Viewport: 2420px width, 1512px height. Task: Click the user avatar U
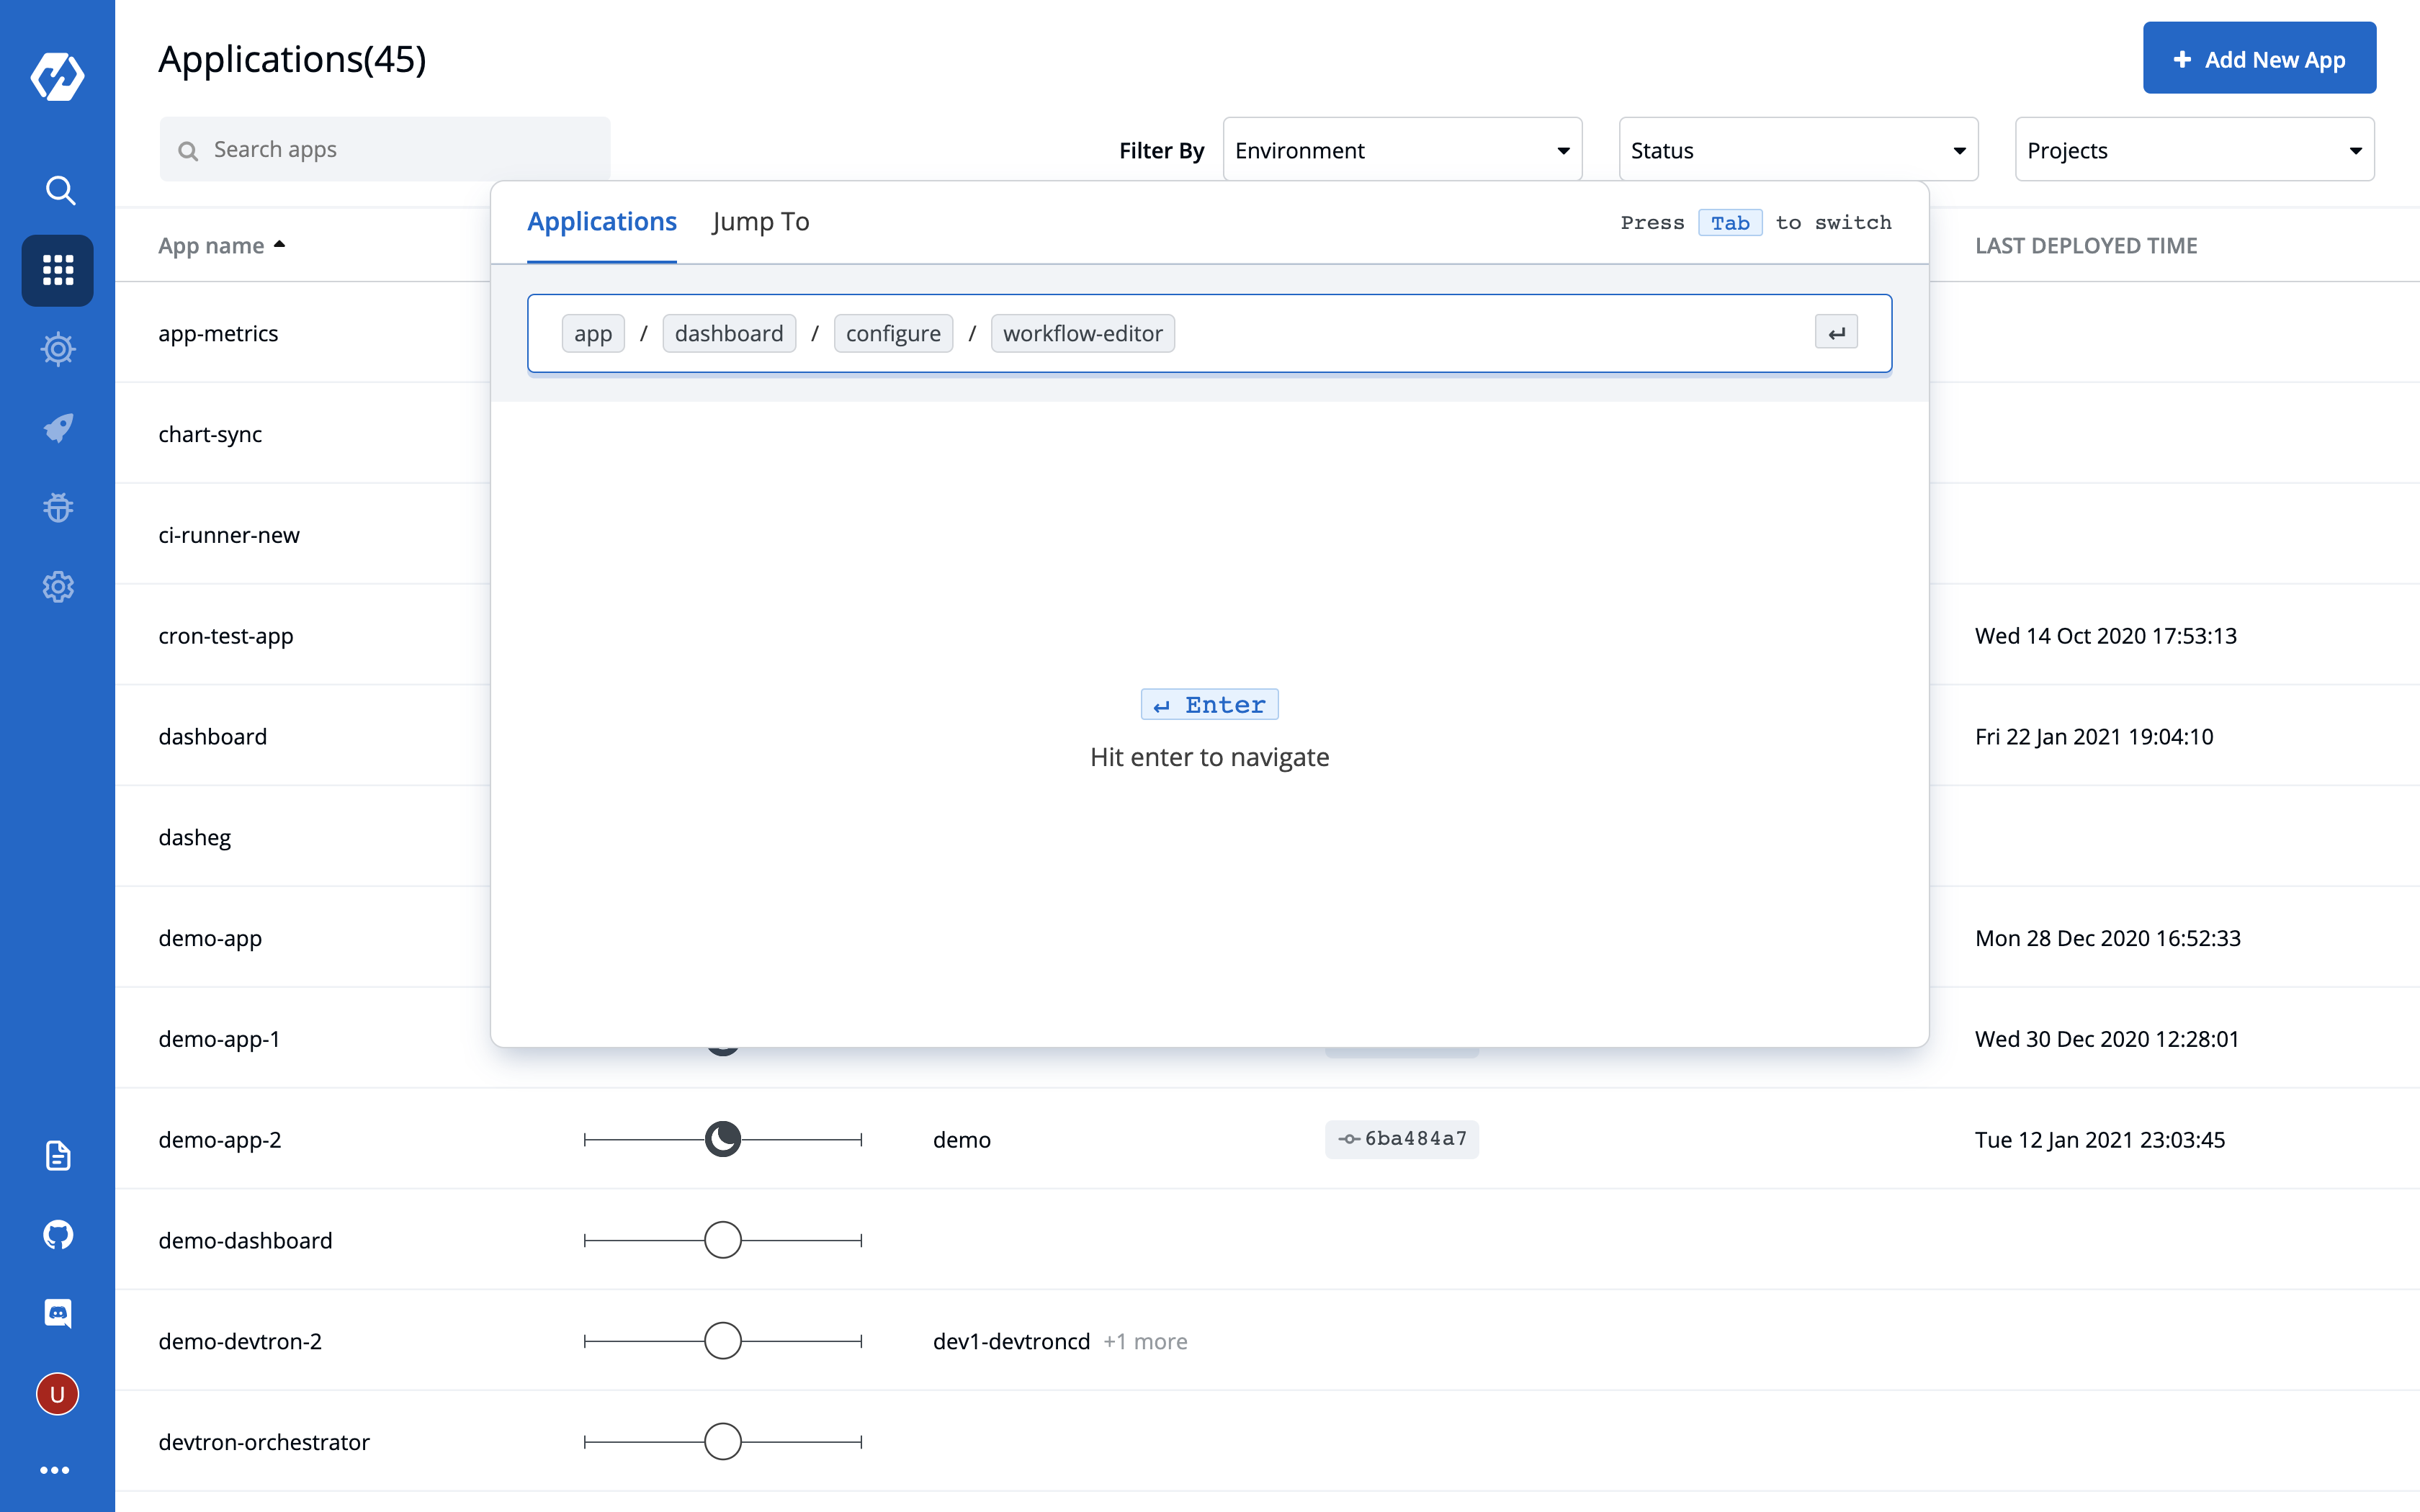click(58, 1393)
